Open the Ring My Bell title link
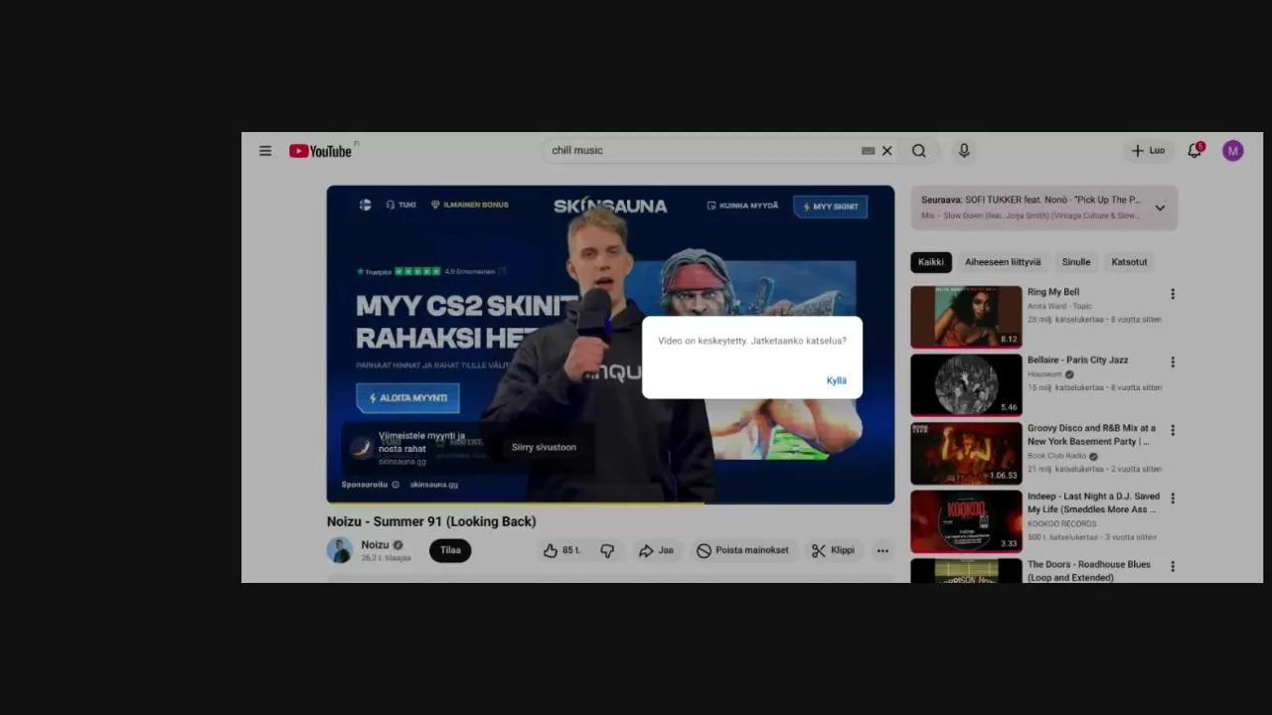Screen dimensions: 1272x715 tap(1053, 292)
